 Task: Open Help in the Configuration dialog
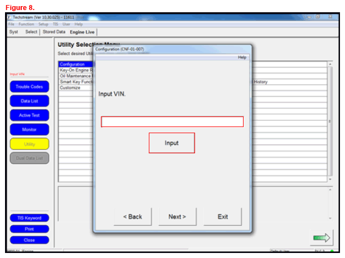pos(242,57)
